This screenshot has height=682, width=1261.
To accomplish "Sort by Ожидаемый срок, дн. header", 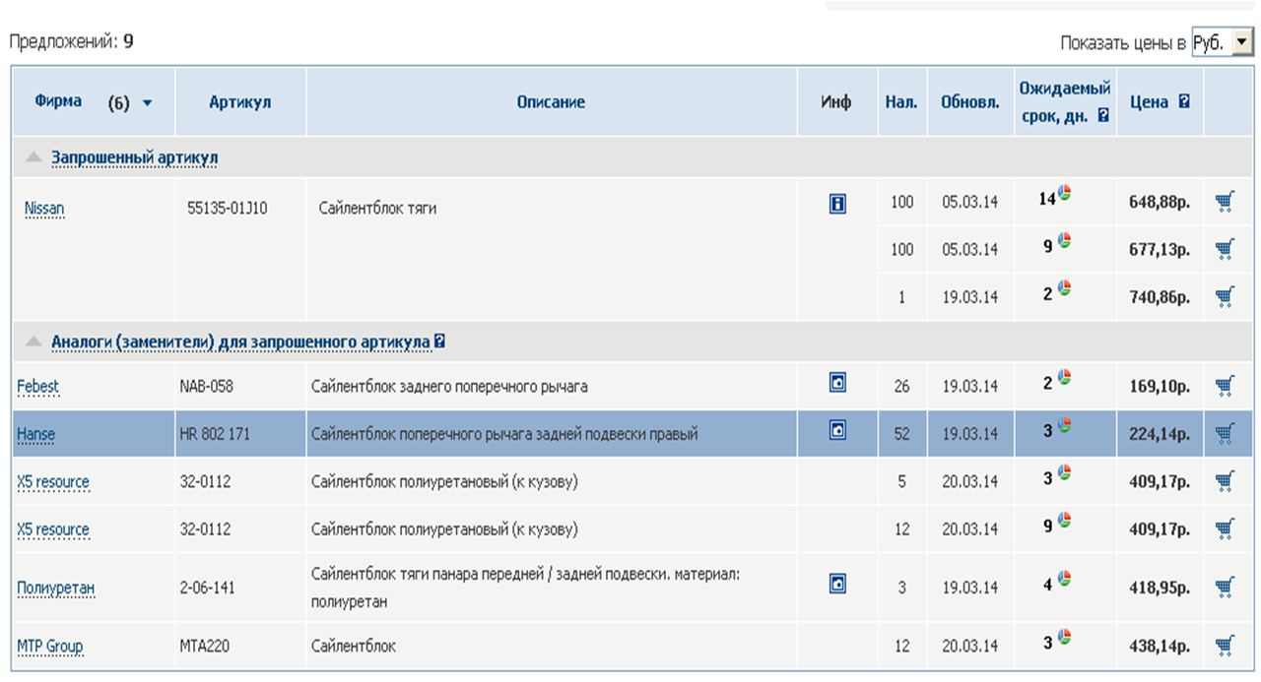I will 1065,101.
